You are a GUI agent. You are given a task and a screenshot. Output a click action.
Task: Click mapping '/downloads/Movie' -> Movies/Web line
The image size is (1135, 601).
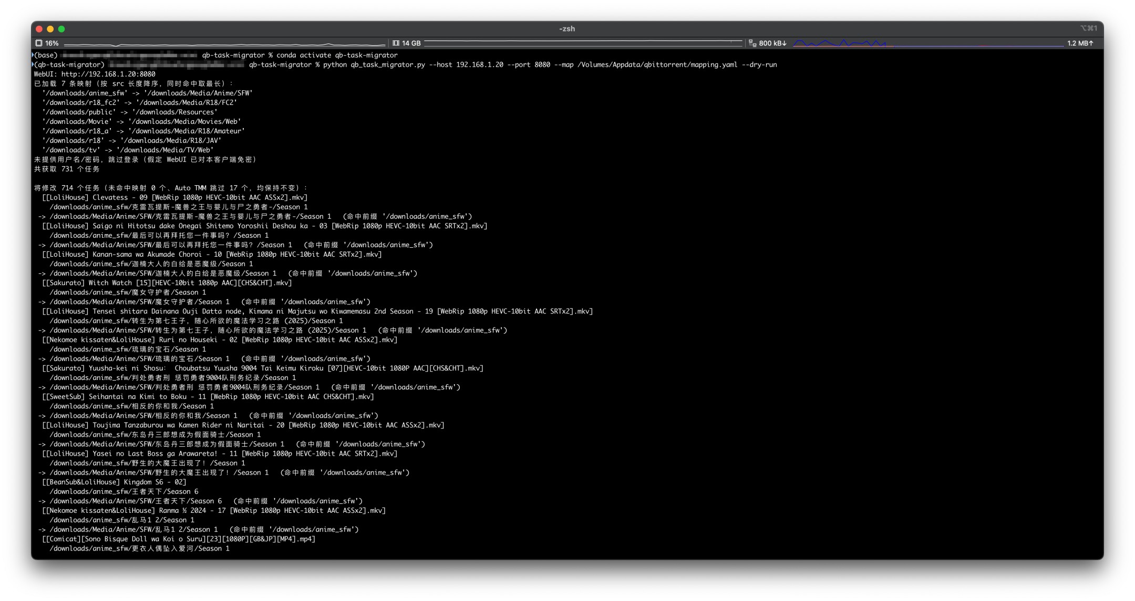point(141,121)
